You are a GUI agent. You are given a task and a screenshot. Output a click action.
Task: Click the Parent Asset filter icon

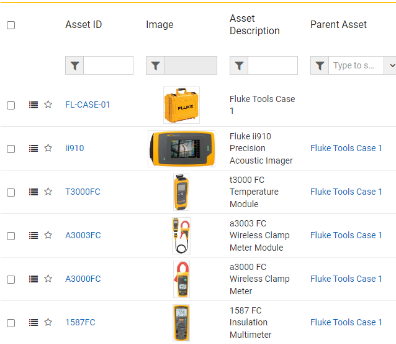point(320,65)
